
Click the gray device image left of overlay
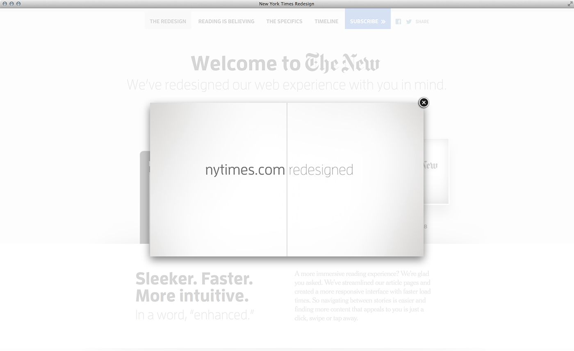click(x=145, y=197)
